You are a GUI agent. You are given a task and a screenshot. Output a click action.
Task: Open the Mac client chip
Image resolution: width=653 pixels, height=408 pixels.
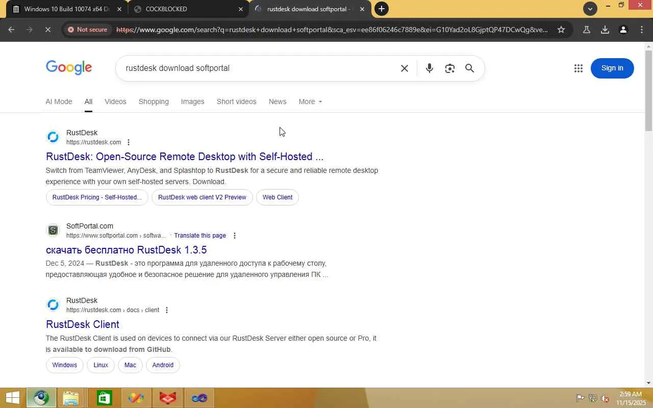tap(130, 365)
